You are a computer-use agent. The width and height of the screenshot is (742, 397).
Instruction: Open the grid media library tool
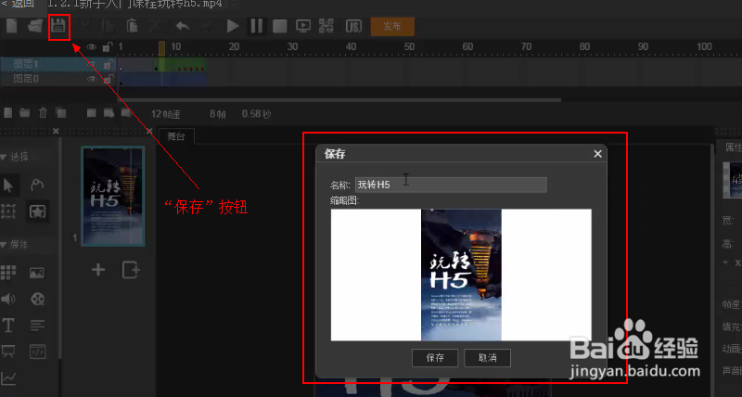(x=8, y=273)
